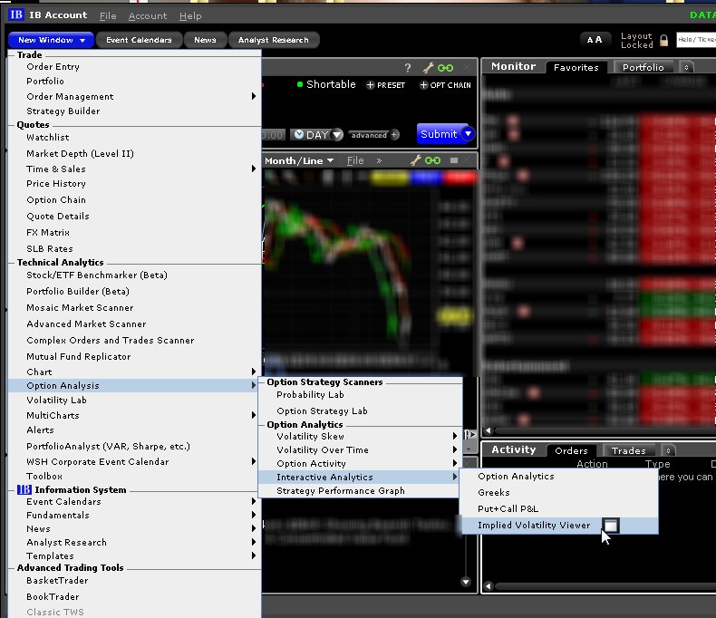Select Option Strategy Lab menu item

(x=361, y=411)
